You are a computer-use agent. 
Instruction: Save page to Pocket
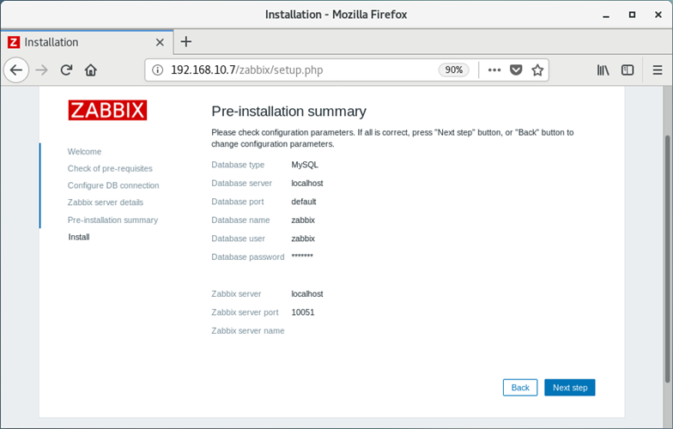point(516,70)
